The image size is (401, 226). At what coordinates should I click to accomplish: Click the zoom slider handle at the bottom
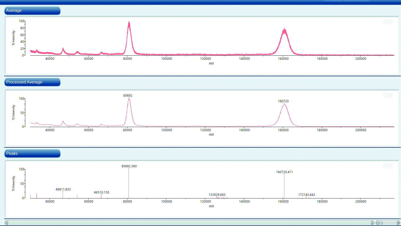point(381,223)
